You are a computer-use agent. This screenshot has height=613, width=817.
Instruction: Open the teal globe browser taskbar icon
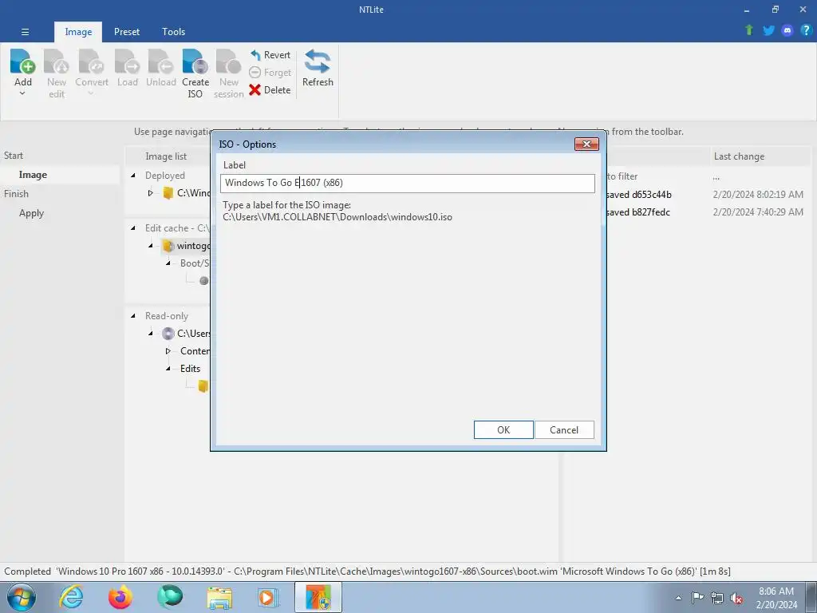(170, 597)
